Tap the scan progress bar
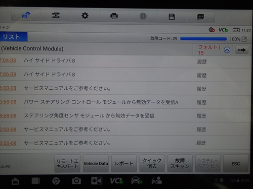The image size is (253, 189). tap(203, 39)
